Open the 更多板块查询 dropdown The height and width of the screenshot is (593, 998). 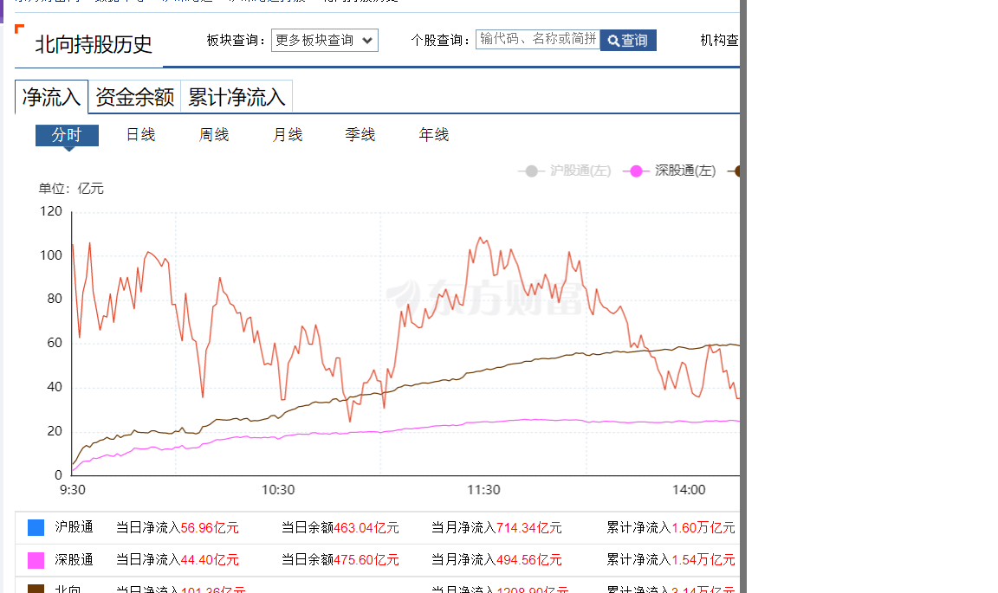coord(324,40)
